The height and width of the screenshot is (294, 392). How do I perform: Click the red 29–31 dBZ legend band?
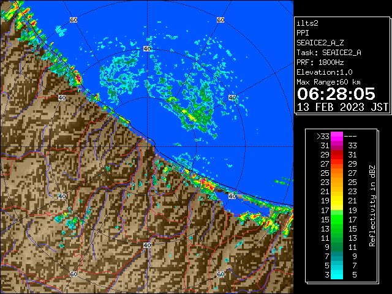(x=337, y=155)
